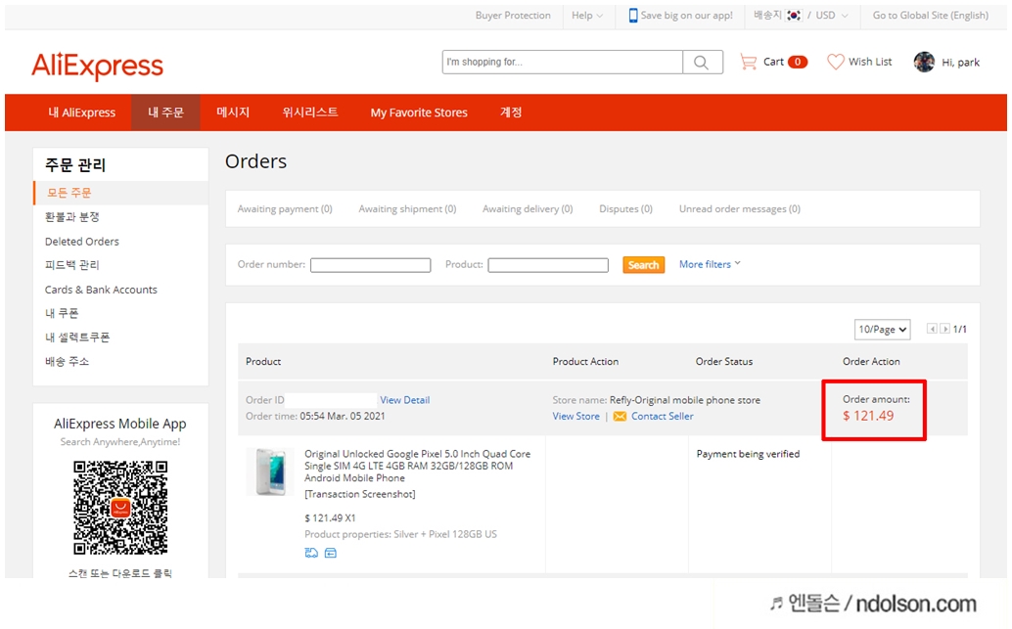Click the 스캔 또는 다운로드 클릭 text
Image resolution: width=1012 pixels, height=629 pixels.
coord(120,573)
